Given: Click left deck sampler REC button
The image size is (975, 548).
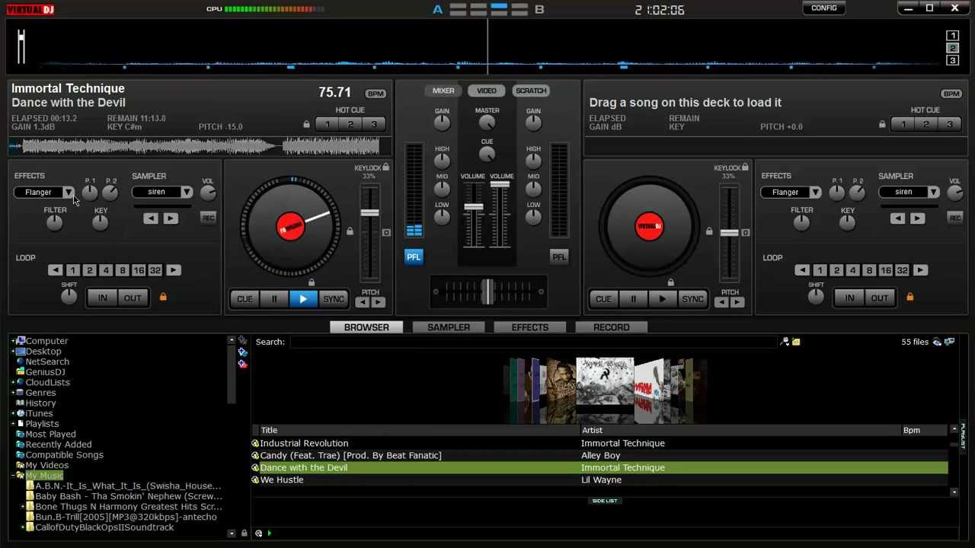Looking at the screenshot, I should [208, 218].
